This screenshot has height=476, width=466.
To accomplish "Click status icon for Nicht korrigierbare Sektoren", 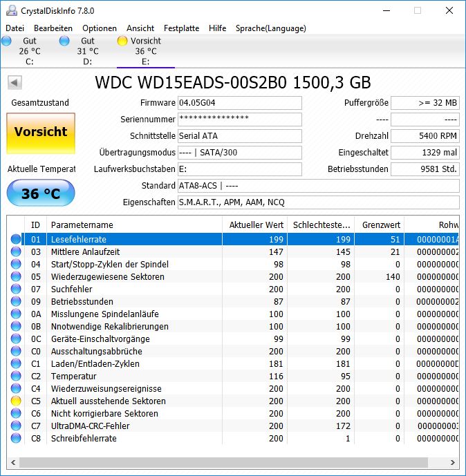I will (x=16, y=413).
